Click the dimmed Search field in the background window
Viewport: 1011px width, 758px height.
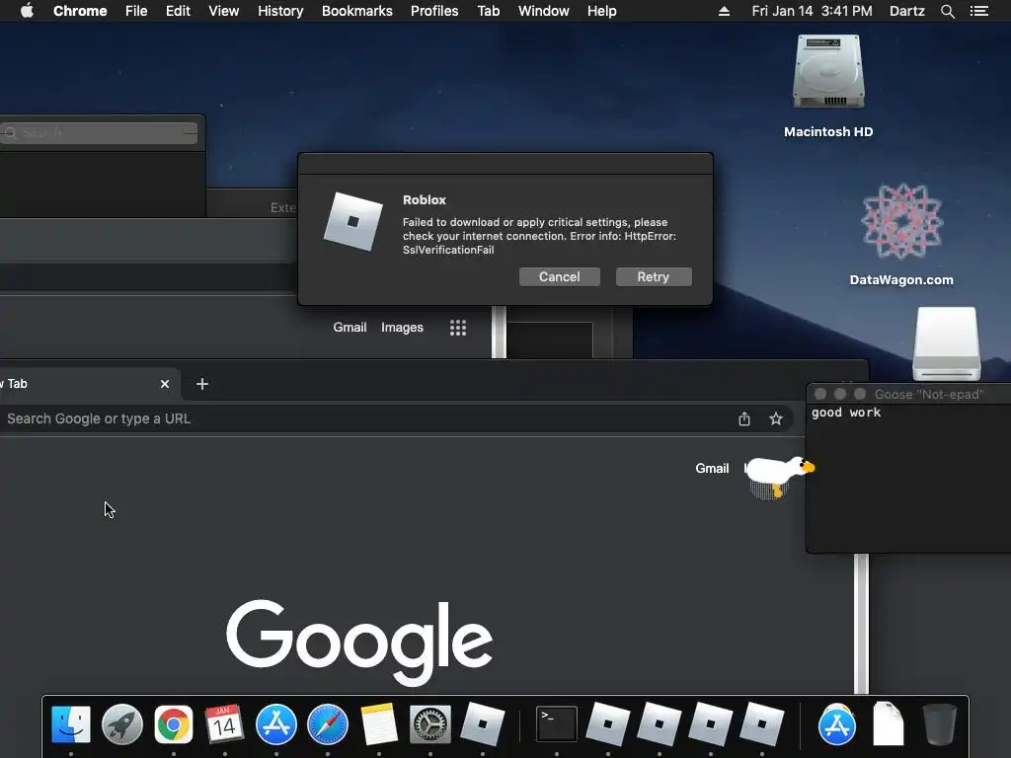point(99,133)
